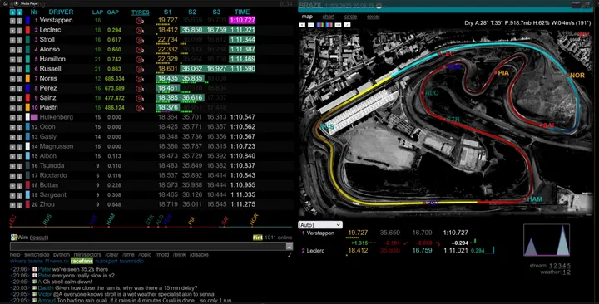Click Leclerc's red team color swatch
This screenshot has width=599, height=304.
tap(27, 30)
